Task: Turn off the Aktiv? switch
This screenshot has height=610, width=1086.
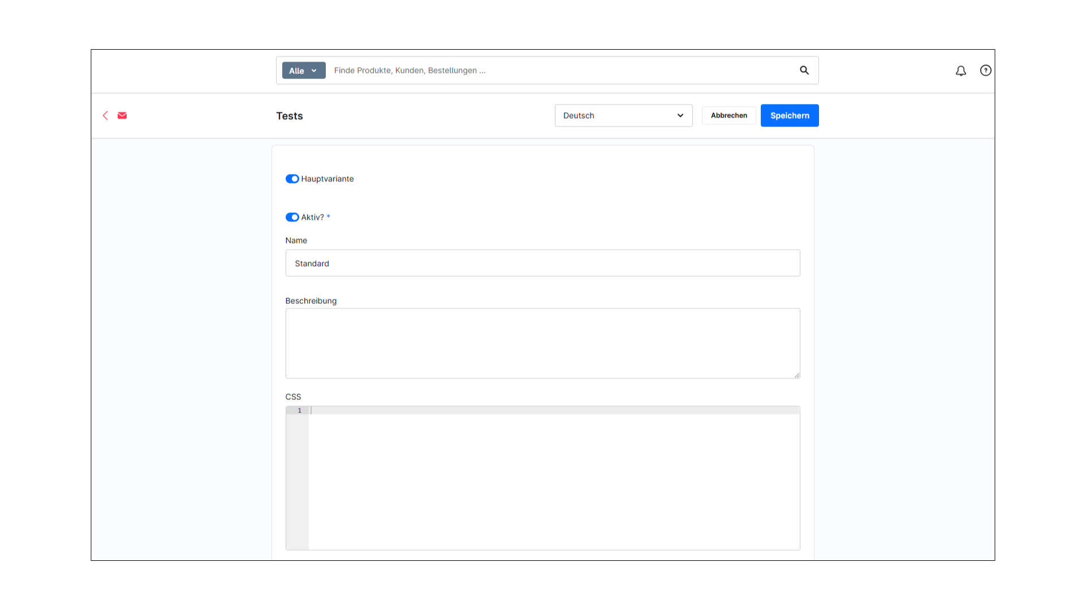Action: pos(292,217)
